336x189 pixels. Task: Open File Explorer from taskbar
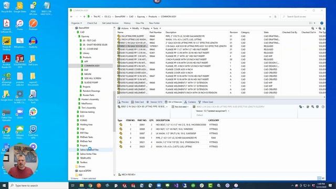[x=81, y=185]
